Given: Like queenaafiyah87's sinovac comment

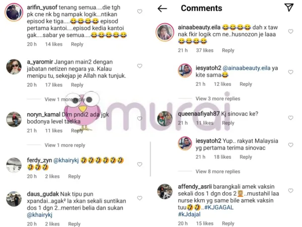Looking at the screenshot, I should pyautogui.click(x=290, y=118).
